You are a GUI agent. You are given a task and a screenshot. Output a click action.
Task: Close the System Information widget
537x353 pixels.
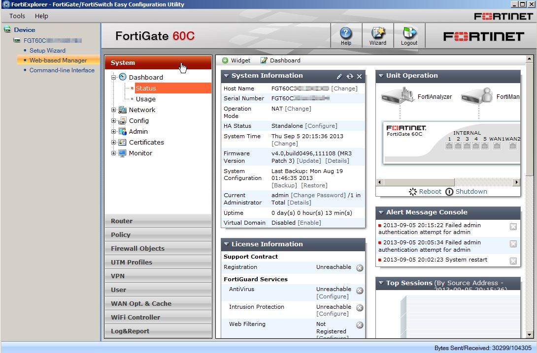(x=359, y=76)
